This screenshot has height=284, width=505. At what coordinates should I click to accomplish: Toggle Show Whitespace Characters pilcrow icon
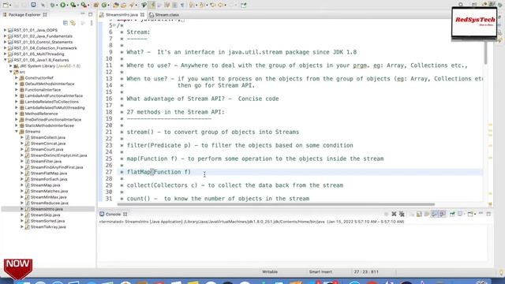pyautogui.click(x=182, y=5)
